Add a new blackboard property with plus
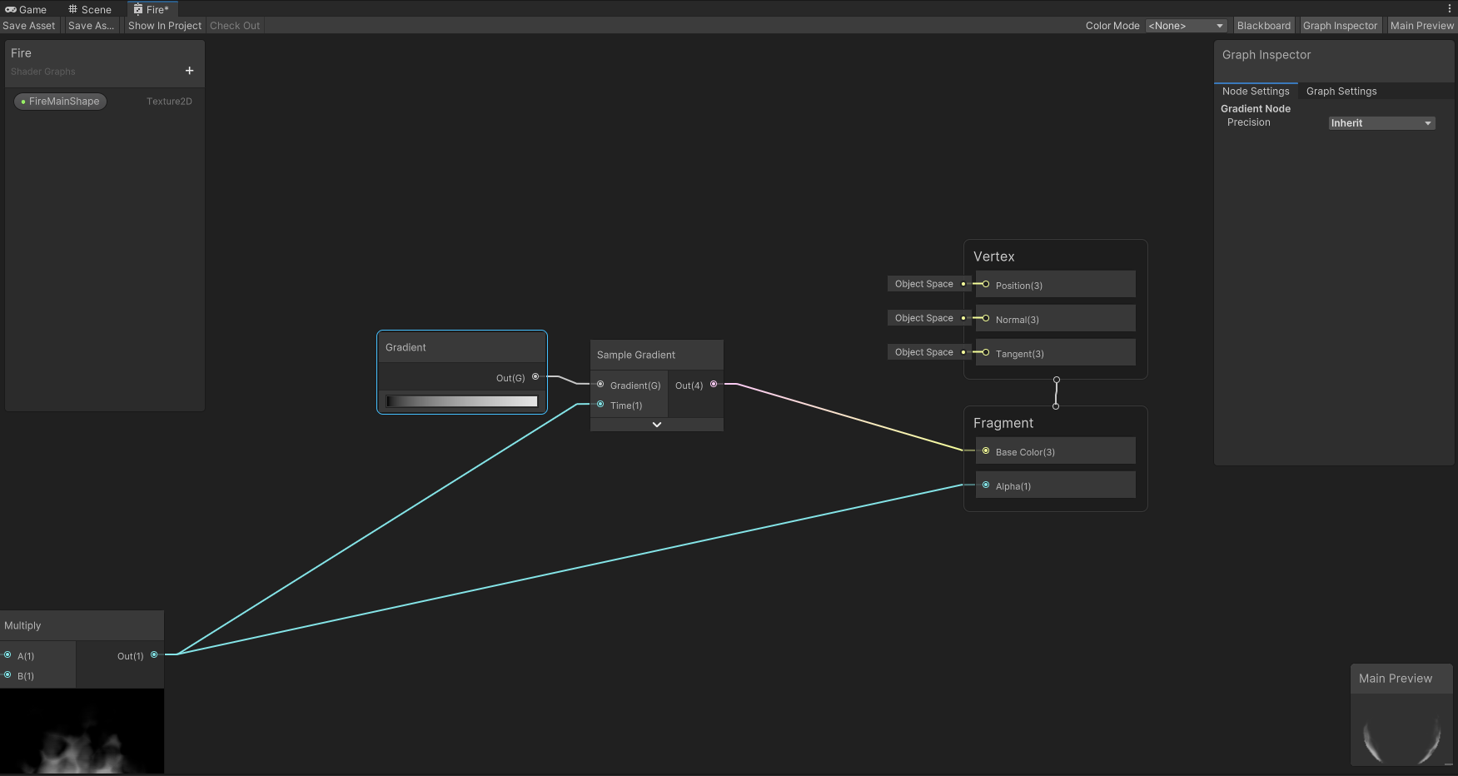The height and width of the screenshot is (776, 1458). 189,71
